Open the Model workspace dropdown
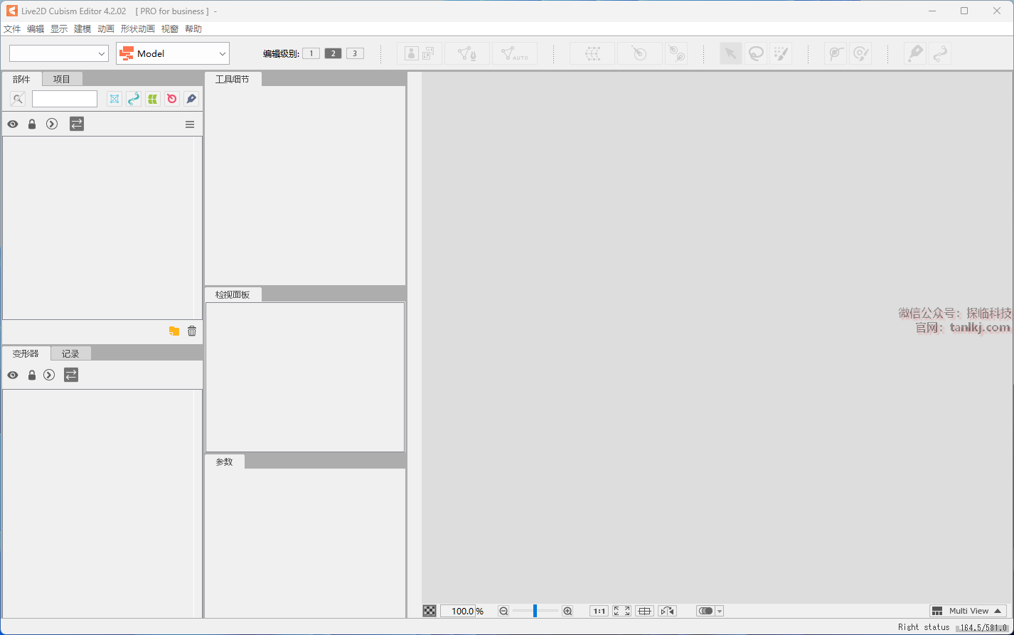This screenshot has height=635, width=1014. 173,53
